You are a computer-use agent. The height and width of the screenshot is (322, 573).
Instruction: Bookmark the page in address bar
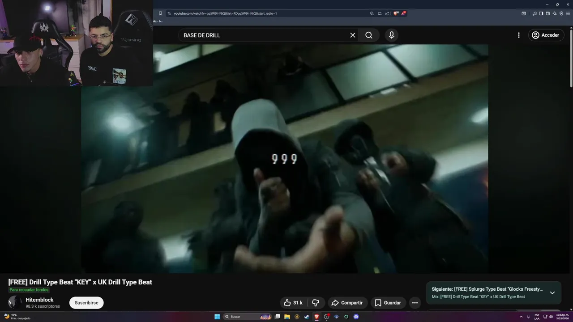pos(160,13)
